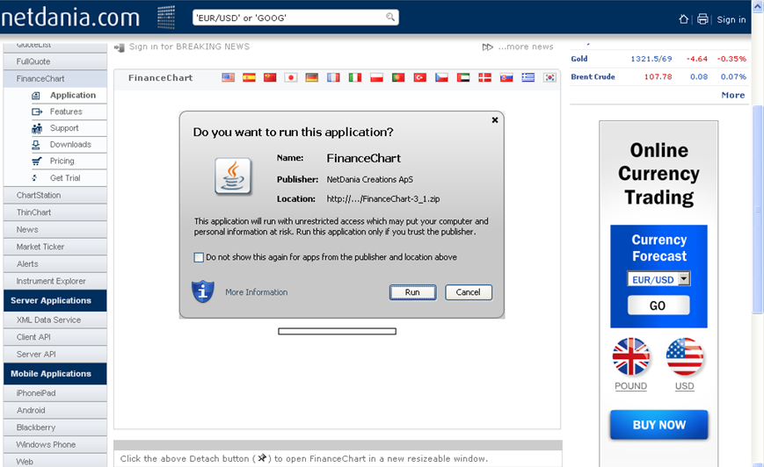Select the Japanese flag language icon
The height and width of the screenshot is (467, 764).
tap(291, 77)
